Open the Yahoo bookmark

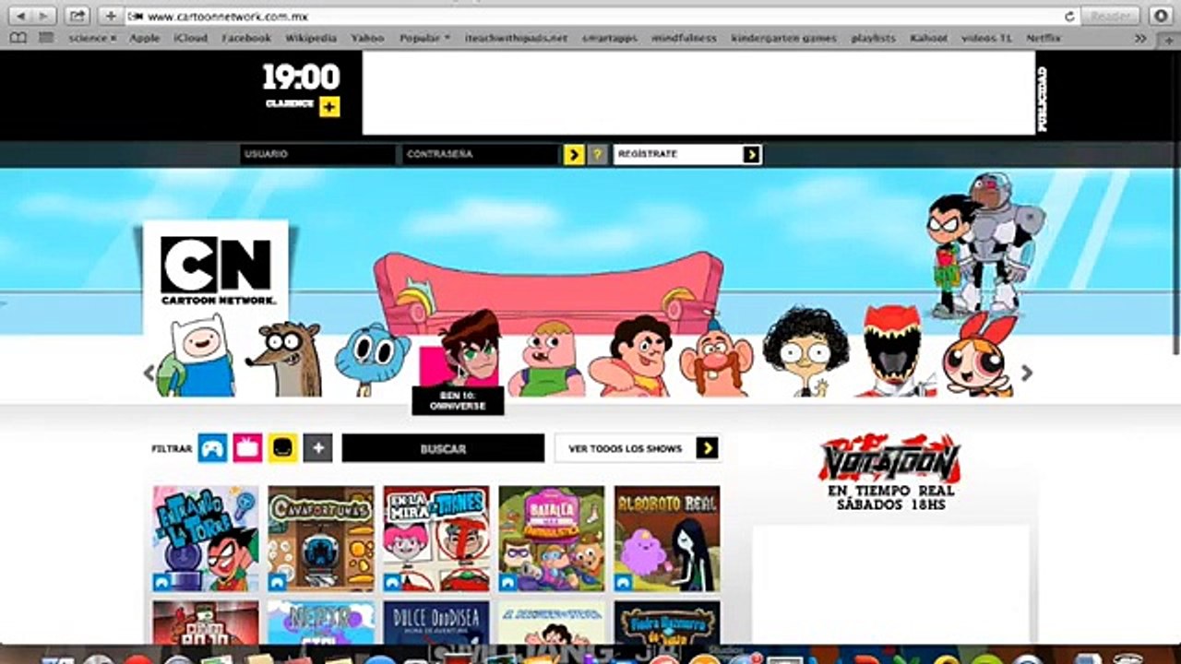(367, 39)
